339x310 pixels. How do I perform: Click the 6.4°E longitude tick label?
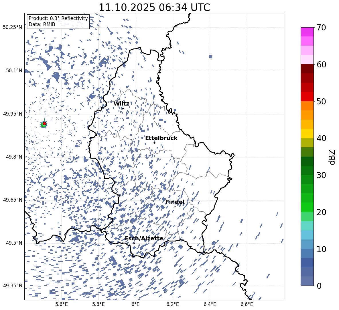(210, 304)
